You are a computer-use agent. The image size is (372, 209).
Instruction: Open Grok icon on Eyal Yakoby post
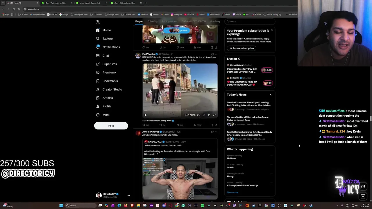tap(212, 54)
